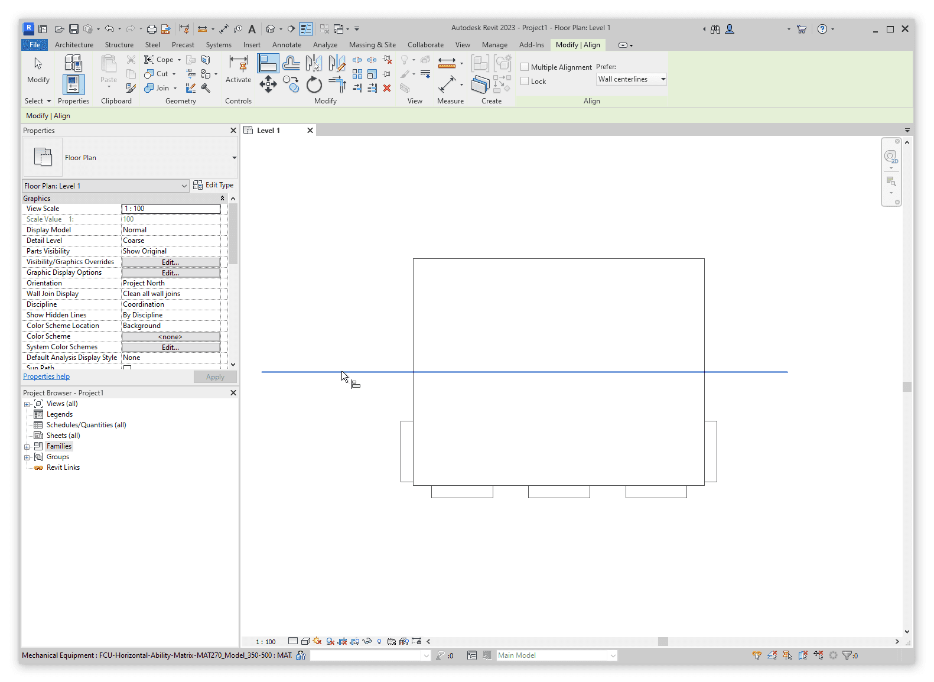This screenshot has width=934, height=682.
Task: Toggle the Sun Path checkbox
Action: pos(127,368)
